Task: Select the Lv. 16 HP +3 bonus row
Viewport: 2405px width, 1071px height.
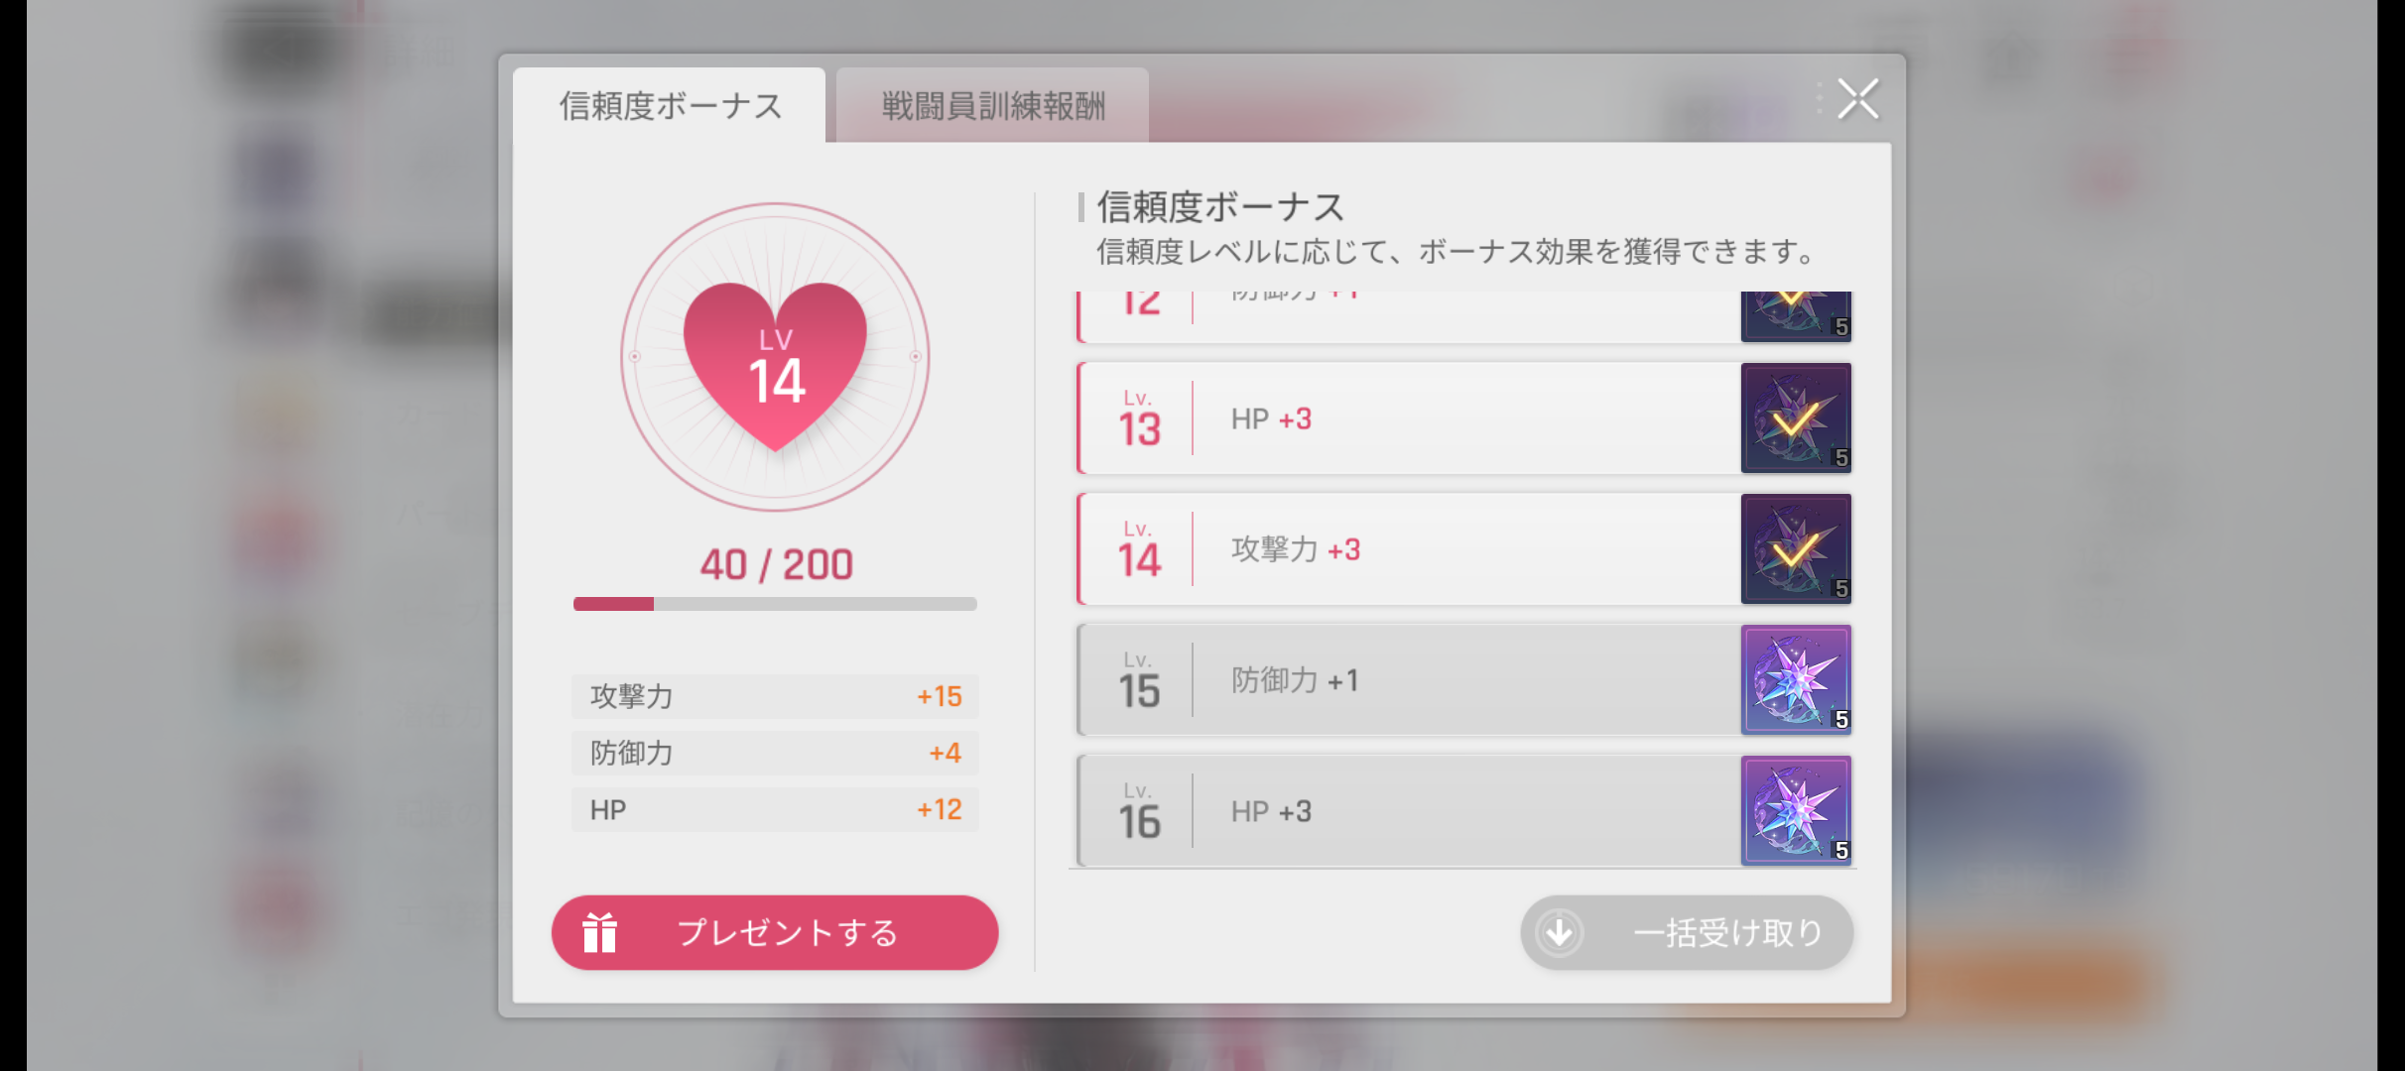Action: [x=1409, y=811]
